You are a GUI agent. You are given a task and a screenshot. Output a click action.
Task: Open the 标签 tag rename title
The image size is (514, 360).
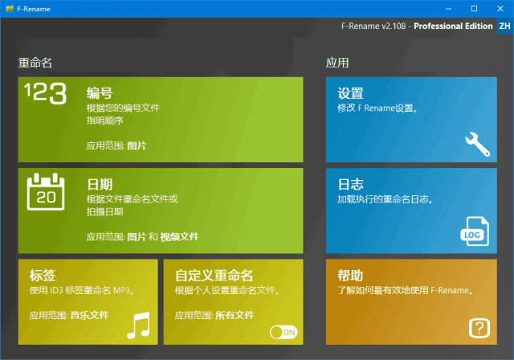click(43, 275)
